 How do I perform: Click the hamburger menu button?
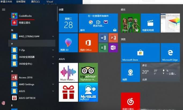(4, 10)
